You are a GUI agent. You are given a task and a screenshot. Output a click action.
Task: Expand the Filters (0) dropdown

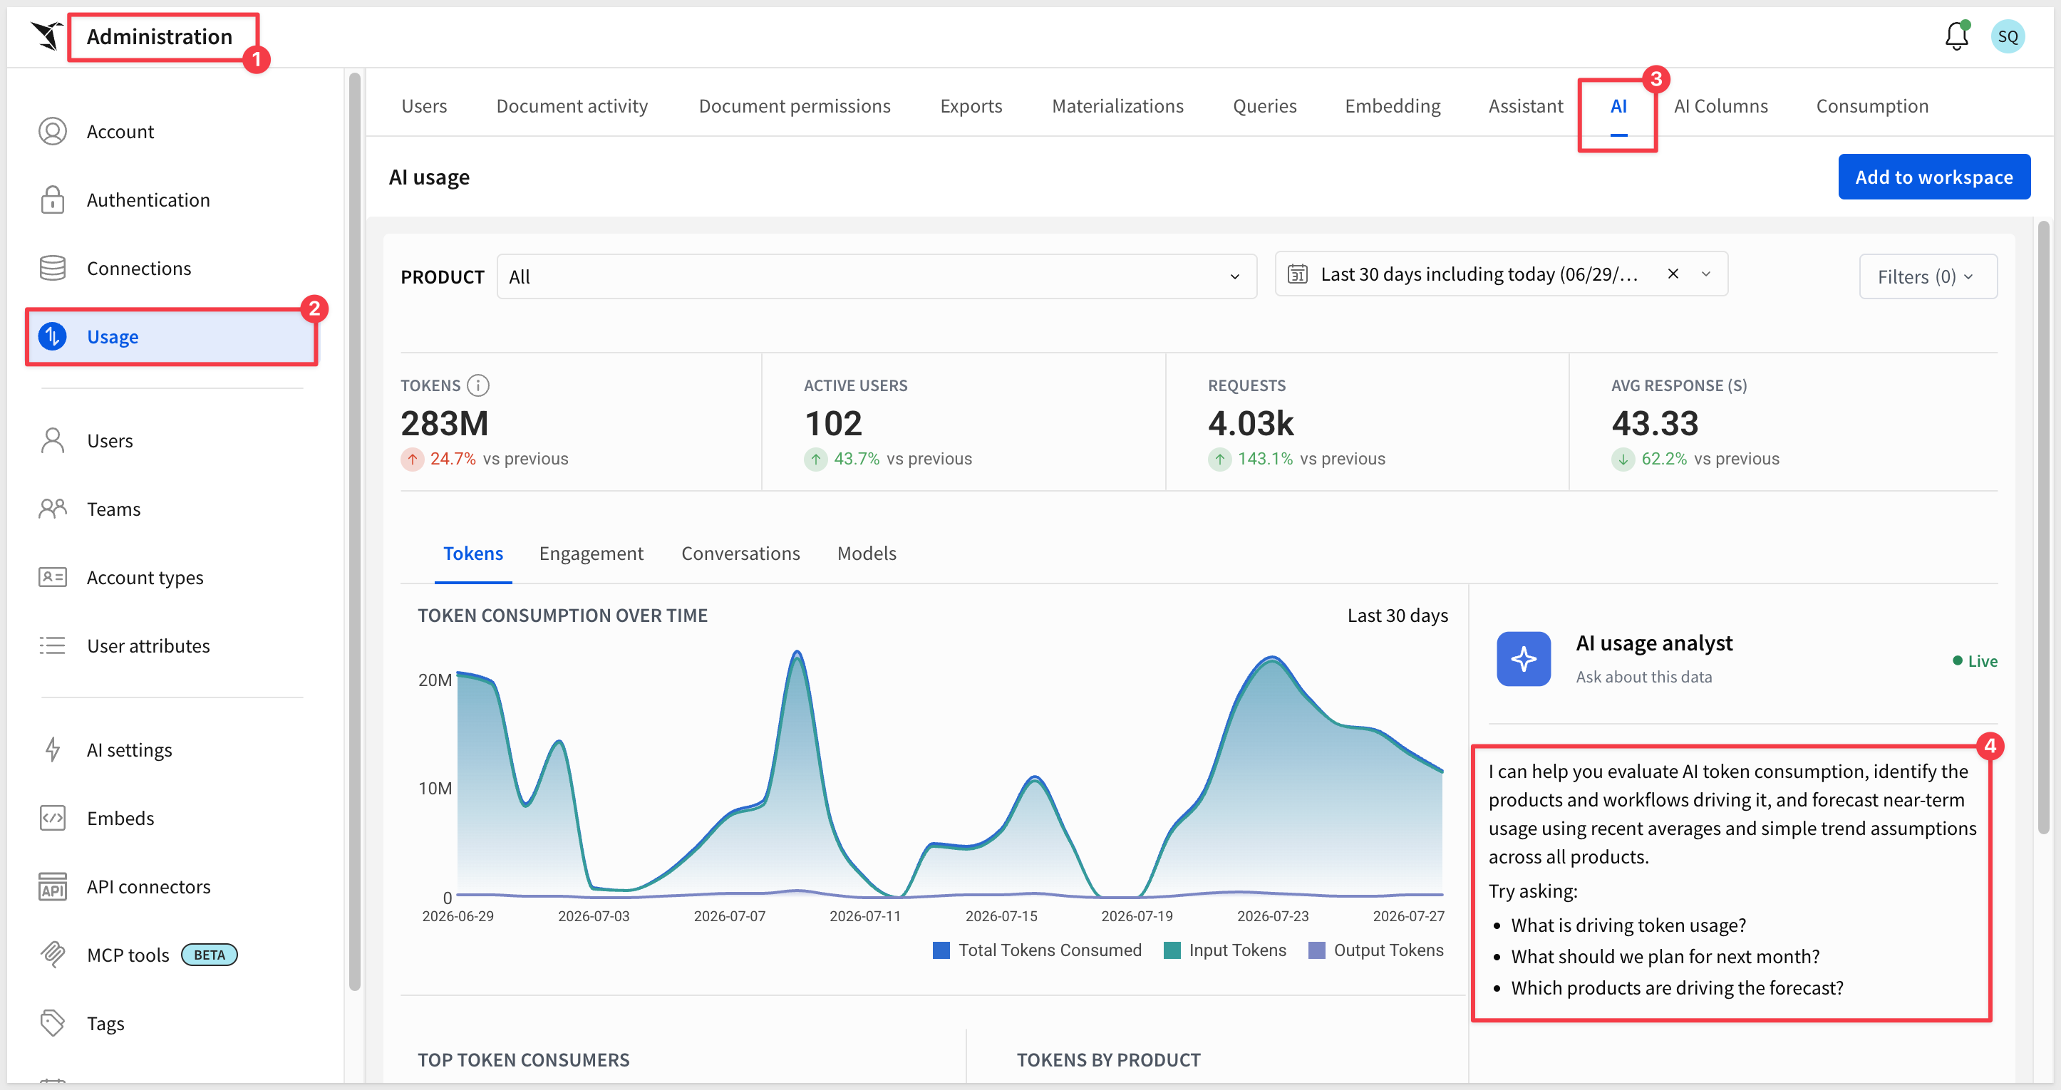(x=1928, y=276)
